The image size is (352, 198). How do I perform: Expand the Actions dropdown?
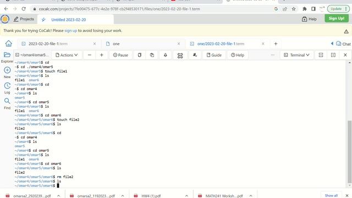coord(67,55)
